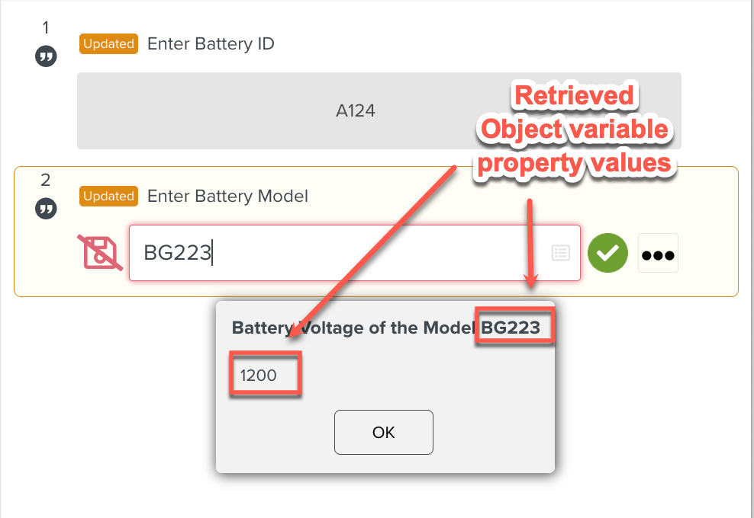The height and width of the screenshot is (518, 754).
Task: Select the Enter Battery Model step title
Action: (227, 197)
